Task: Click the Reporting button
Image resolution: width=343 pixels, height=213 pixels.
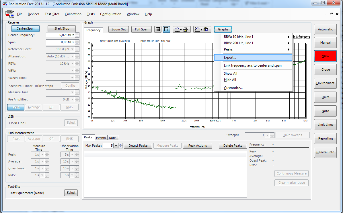Action: (x=325, y=139)
